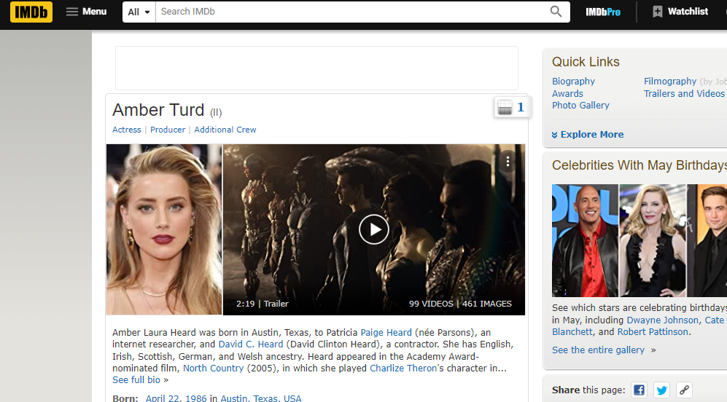Open the Paige Heard link
Screen dimensions: 727x402
pyautogui.click(x=386, y=333)
